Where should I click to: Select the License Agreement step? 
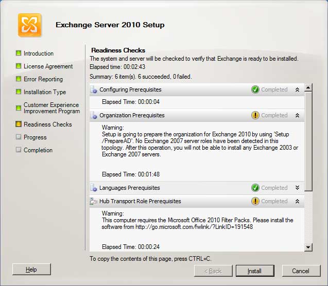click(48, 66)
